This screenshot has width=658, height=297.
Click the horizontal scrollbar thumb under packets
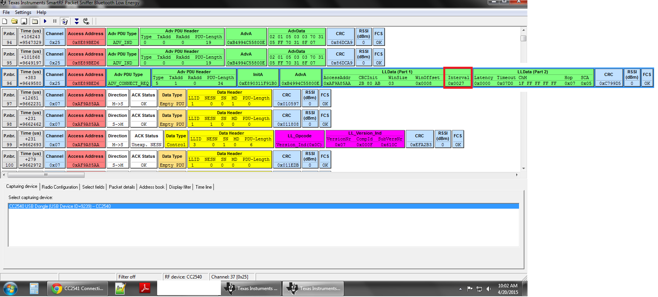coord(46,175)
